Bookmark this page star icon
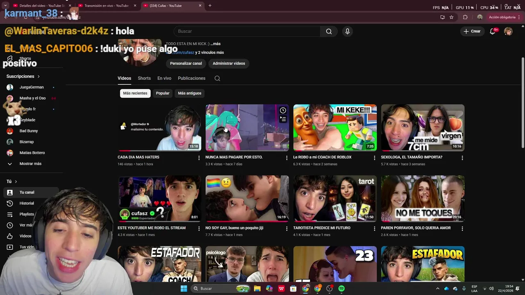 (452, 17)
